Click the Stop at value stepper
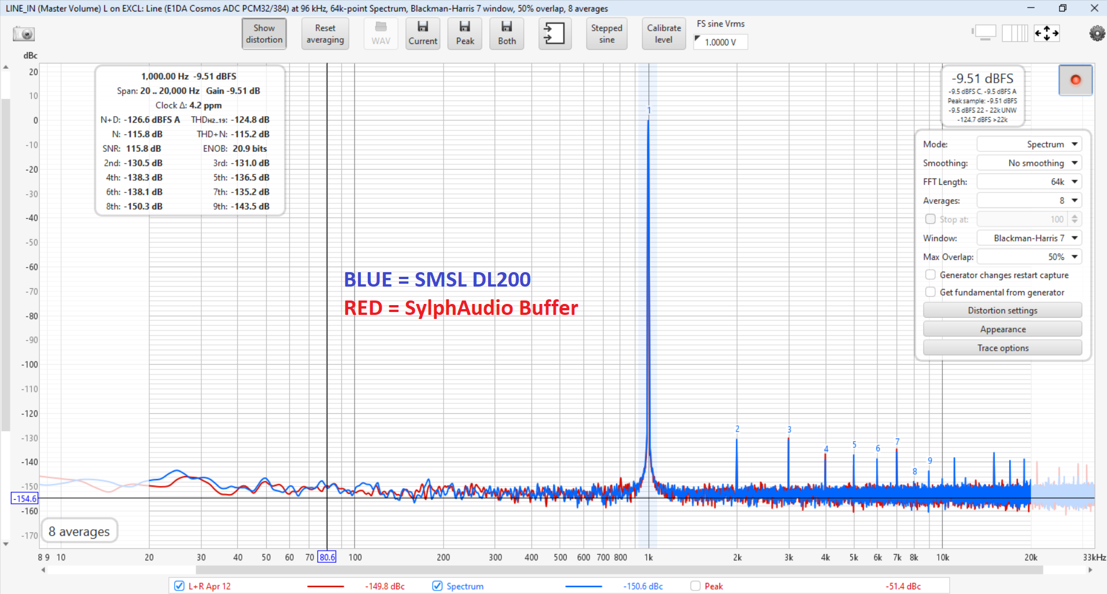1107x594 pixels. pyautogui.click(x=1075, y=219)
